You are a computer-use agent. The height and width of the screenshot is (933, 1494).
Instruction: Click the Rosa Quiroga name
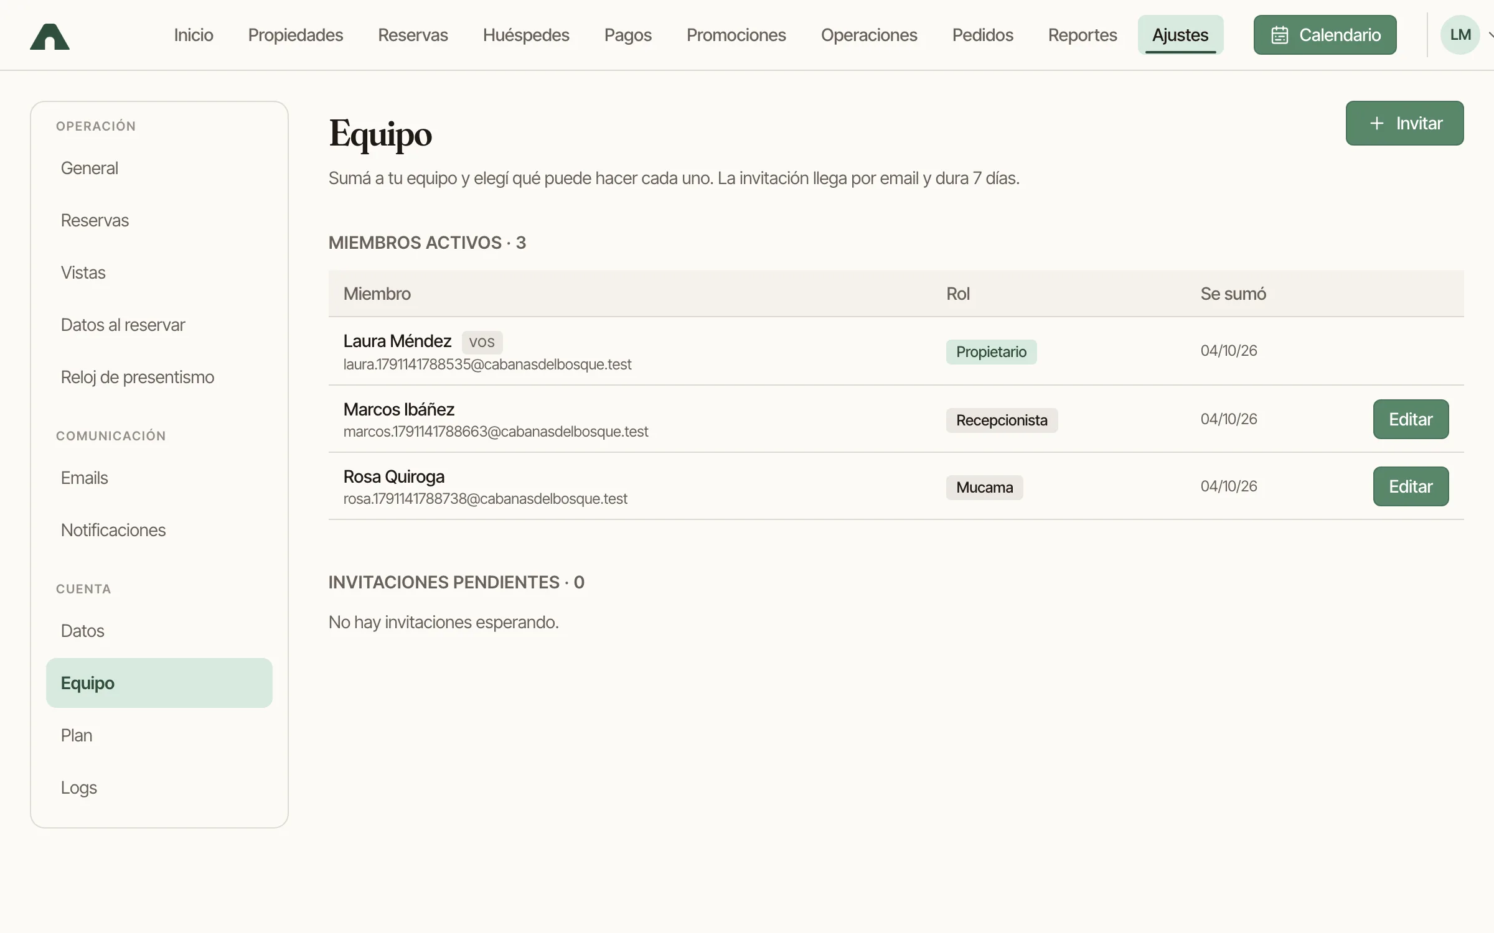click(x=394, y=476)
